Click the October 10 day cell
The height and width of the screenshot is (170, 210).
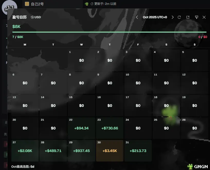coord(138,83)
